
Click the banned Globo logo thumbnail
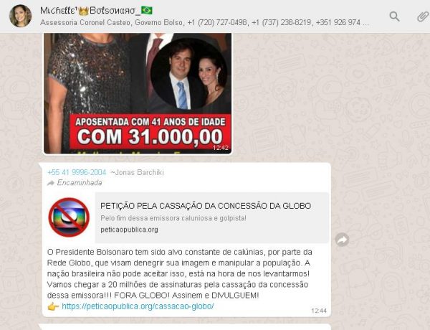(x=69, y=217)
